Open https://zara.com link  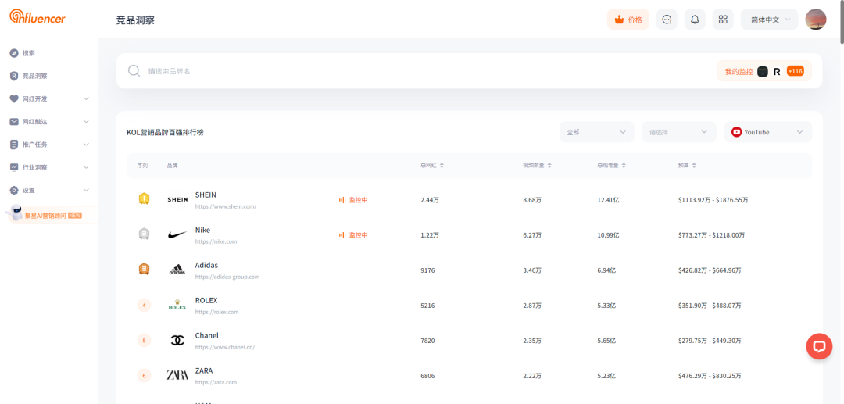point(216,382)
